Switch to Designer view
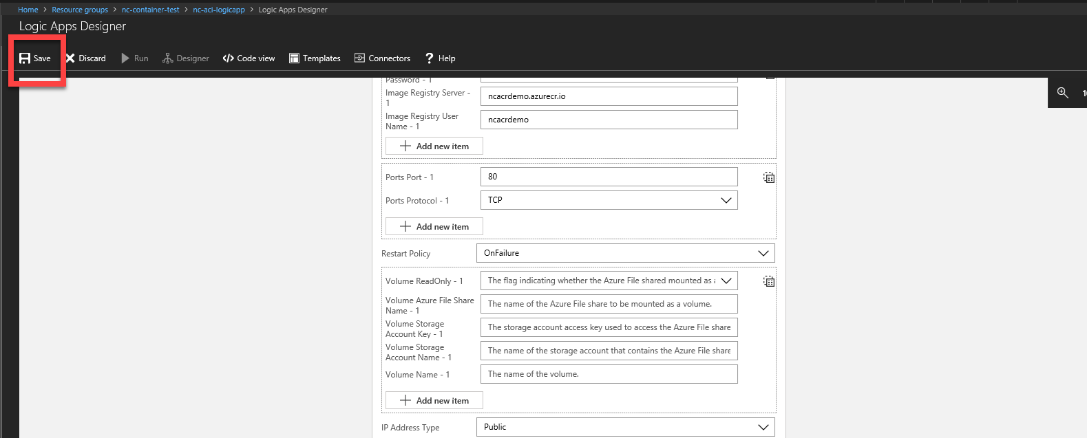Viewport: 1087px width, 438px height. (x=185, y=58)
